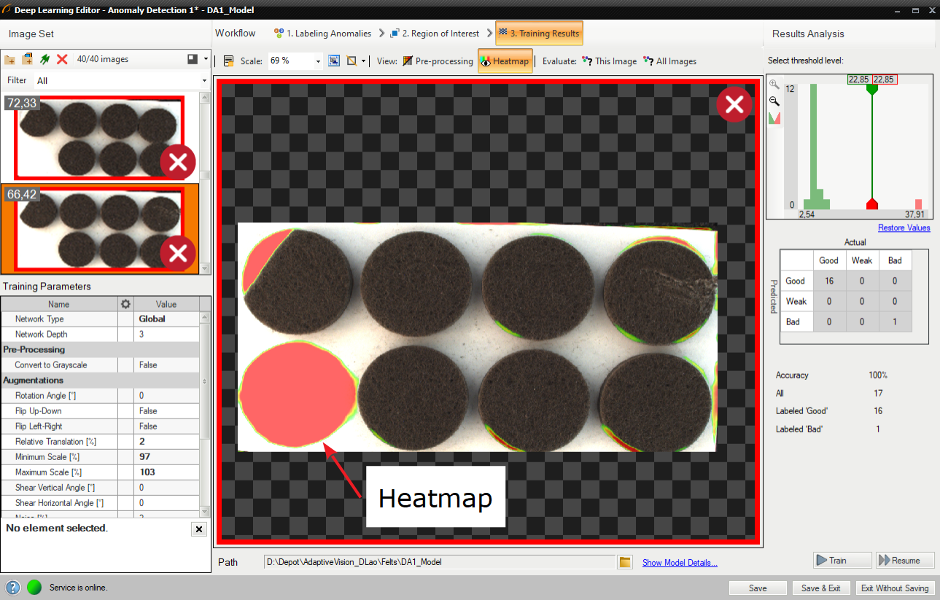This screenshot has height=600, width=940.
Task: Close the no element selected info panel
Action: [x=199, y=529]
